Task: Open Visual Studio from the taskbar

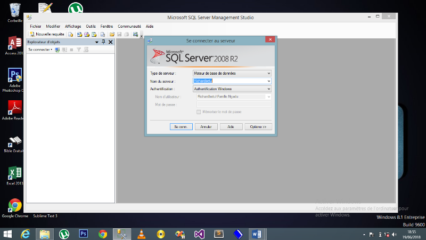Action: [199, 234]
